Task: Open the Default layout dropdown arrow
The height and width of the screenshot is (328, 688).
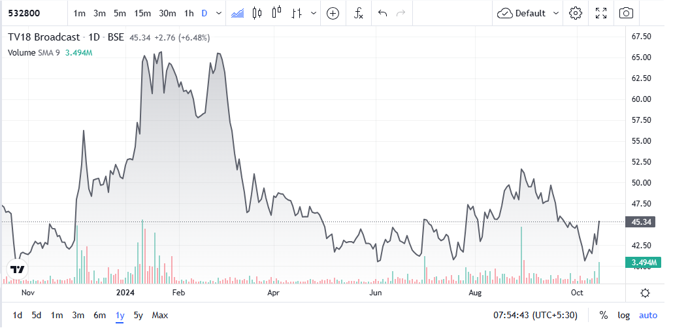Action: (x=556, y=13)
